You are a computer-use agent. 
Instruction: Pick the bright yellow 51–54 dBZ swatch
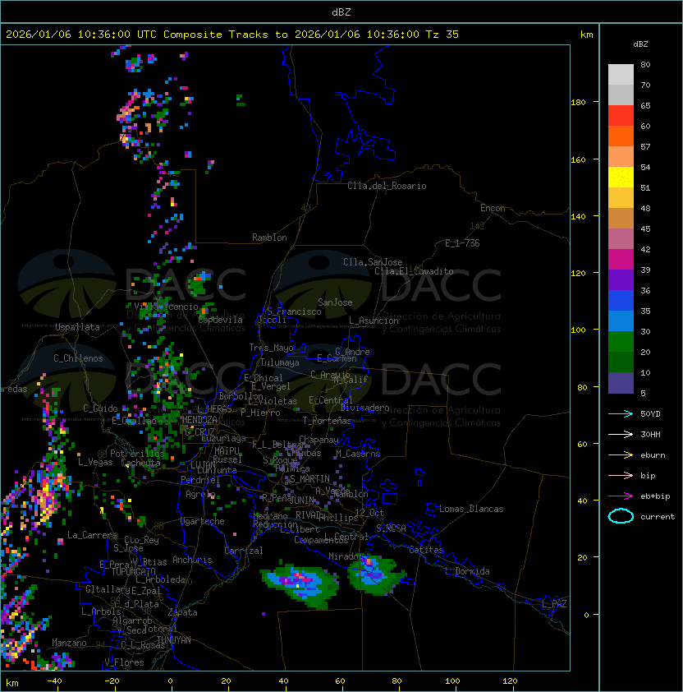pos(621,178)
